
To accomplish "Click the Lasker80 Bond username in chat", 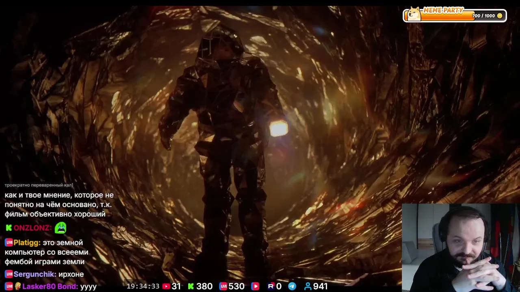I will (x=50, y=286).
